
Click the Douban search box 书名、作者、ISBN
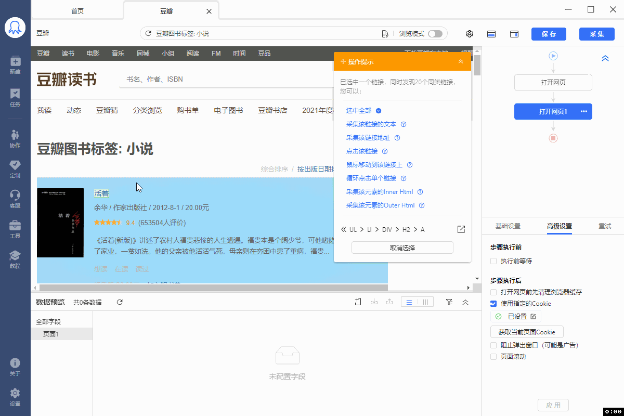pyautogui.click(x=226, y=79)
